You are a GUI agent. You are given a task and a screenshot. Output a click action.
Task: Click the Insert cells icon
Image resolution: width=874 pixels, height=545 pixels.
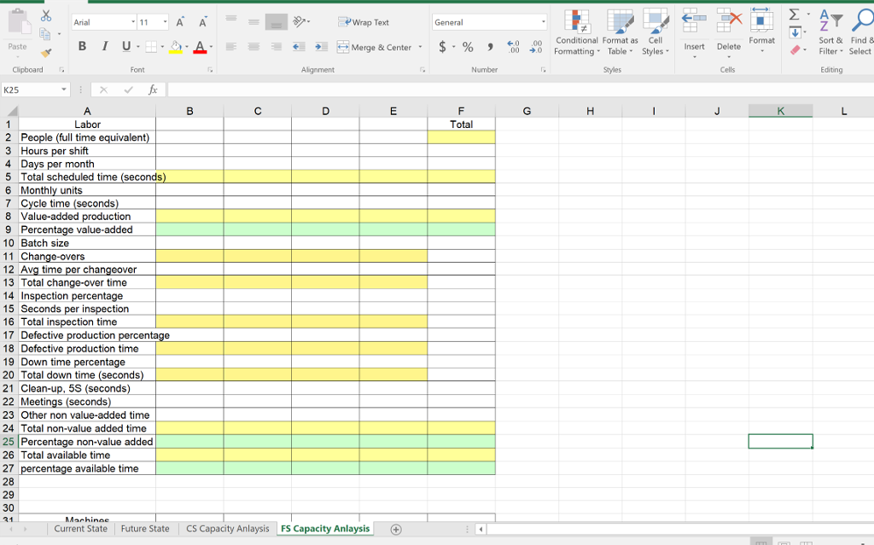click(x=694, y=20)
